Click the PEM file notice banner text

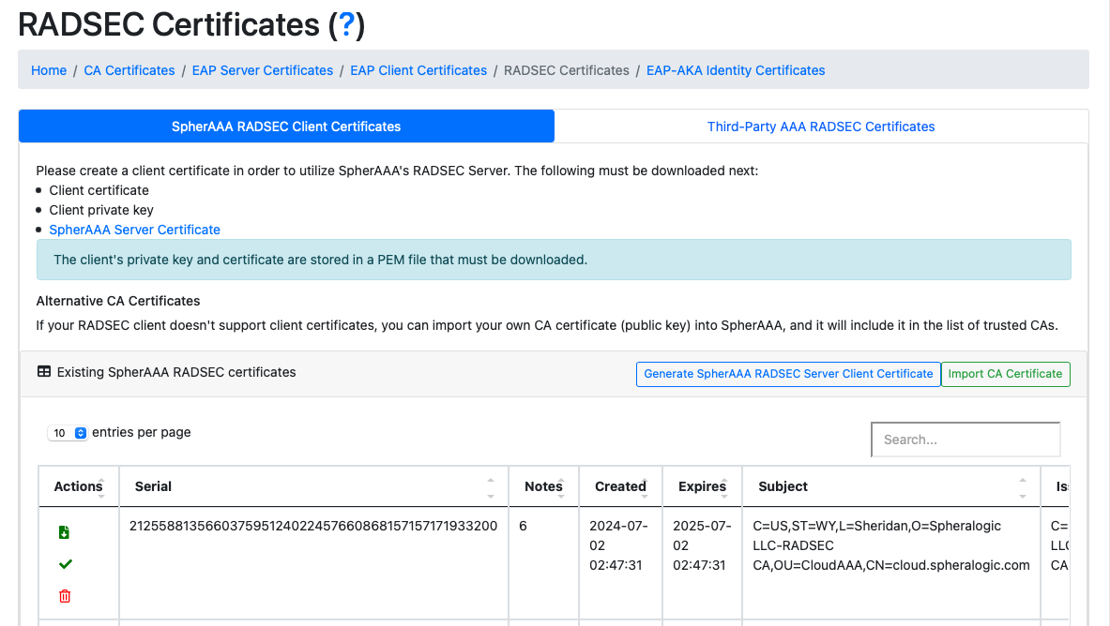pyautogui.click(x=321, y=260)
